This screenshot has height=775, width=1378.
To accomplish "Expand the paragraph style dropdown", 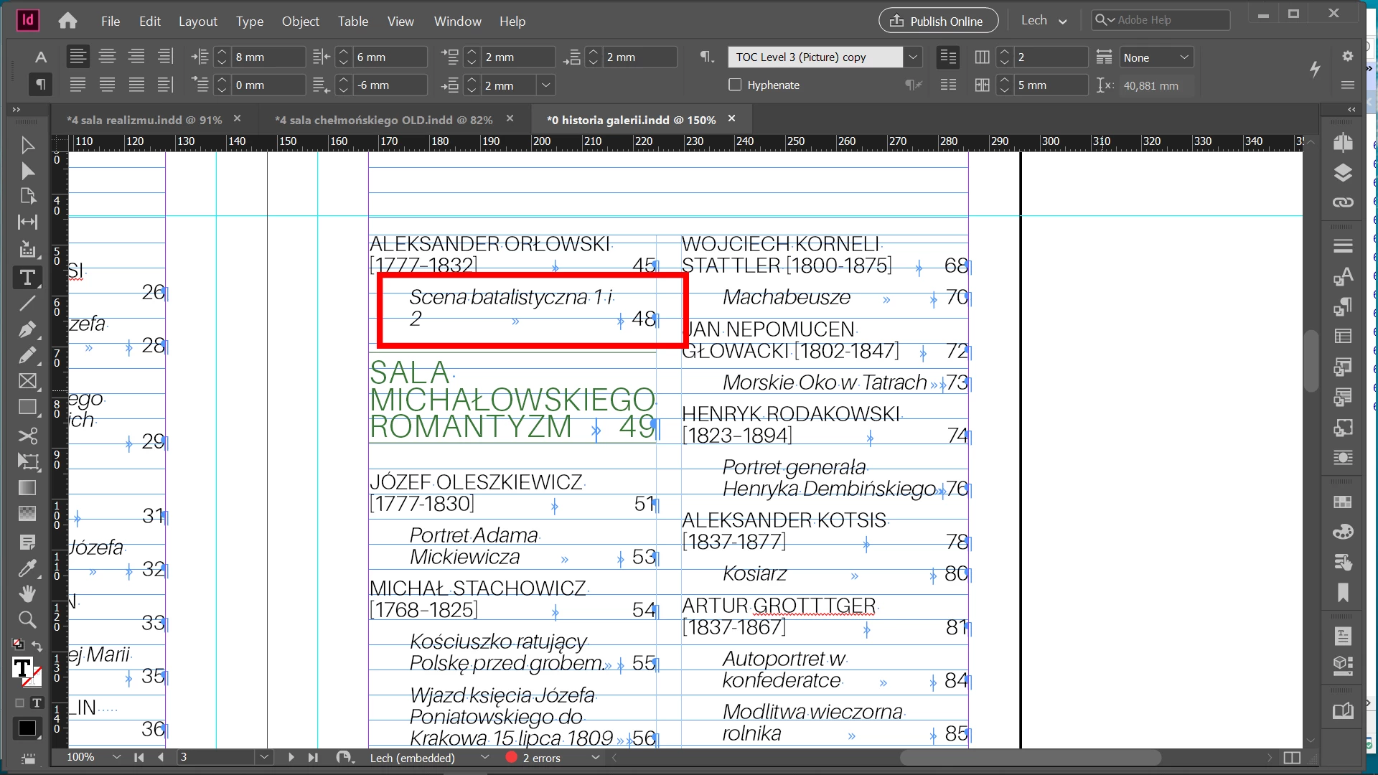I will pos(913,57).
